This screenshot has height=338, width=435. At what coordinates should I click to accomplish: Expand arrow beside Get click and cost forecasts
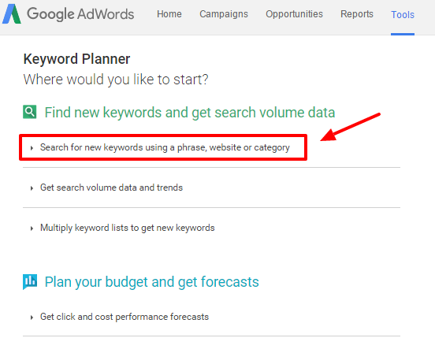point(32,318)
